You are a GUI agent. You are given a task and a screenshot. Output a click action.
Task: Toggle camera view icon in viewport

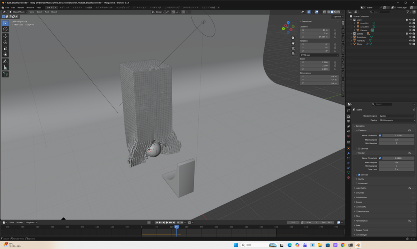tap(293, 48)
